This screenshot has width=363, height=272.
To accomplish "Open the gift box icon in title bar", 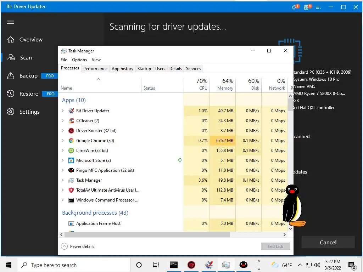I will 307,7.
